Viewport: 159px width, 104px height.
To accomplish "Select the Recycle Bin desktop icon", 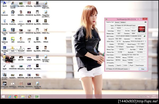I will 5,22.
